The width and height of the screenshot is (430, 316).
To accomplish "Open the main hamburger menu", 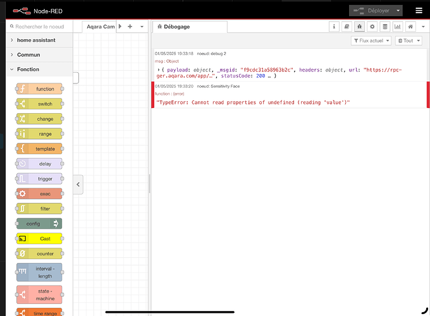I will click(419, 10).
